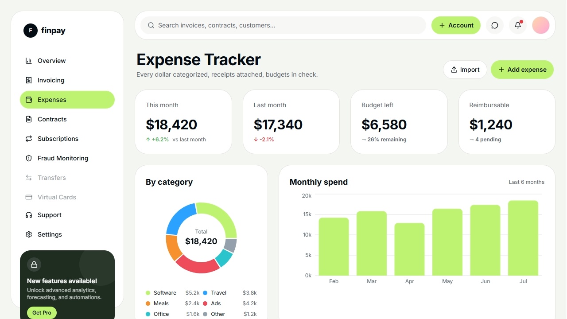Open the notifications bell
The image size is (567, 319).
(x=518, y=25)
